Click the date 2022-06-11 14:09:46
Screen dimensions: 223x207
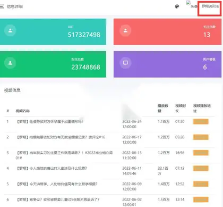132,171
